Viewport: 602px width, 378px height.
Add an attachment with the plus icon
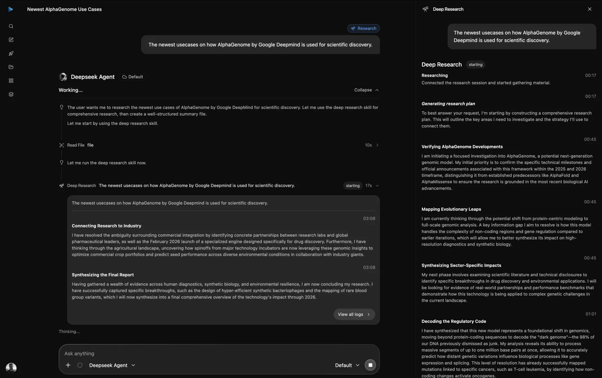(68, 365)
